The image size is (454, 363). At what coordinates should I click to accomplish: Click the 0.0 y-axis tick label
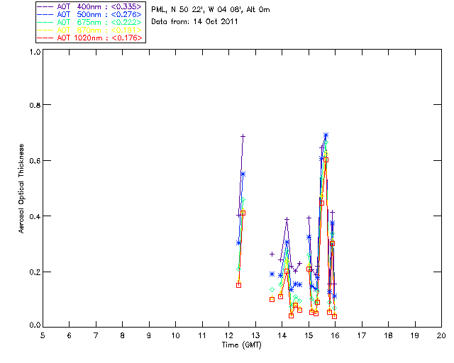(35, 325)
